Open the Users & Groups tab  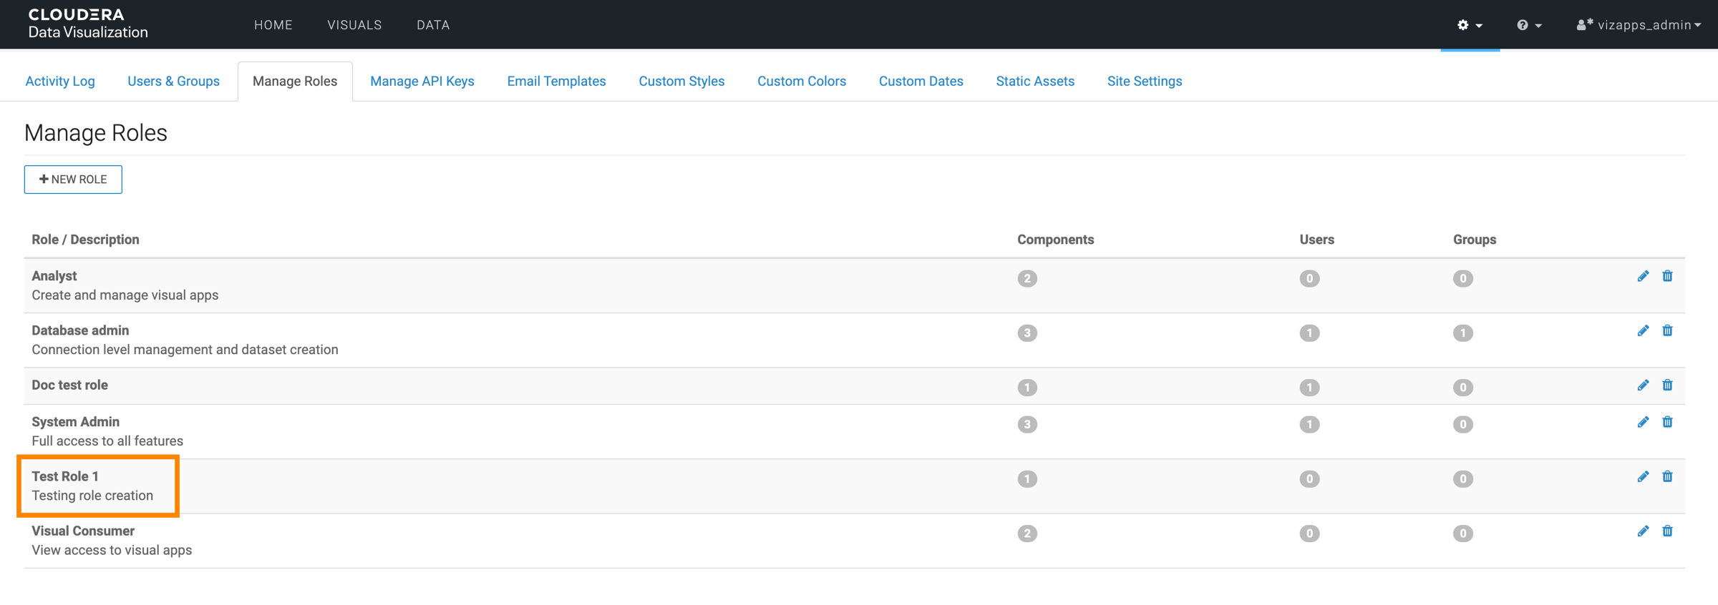pyautogui.click(x=173, y=82)
